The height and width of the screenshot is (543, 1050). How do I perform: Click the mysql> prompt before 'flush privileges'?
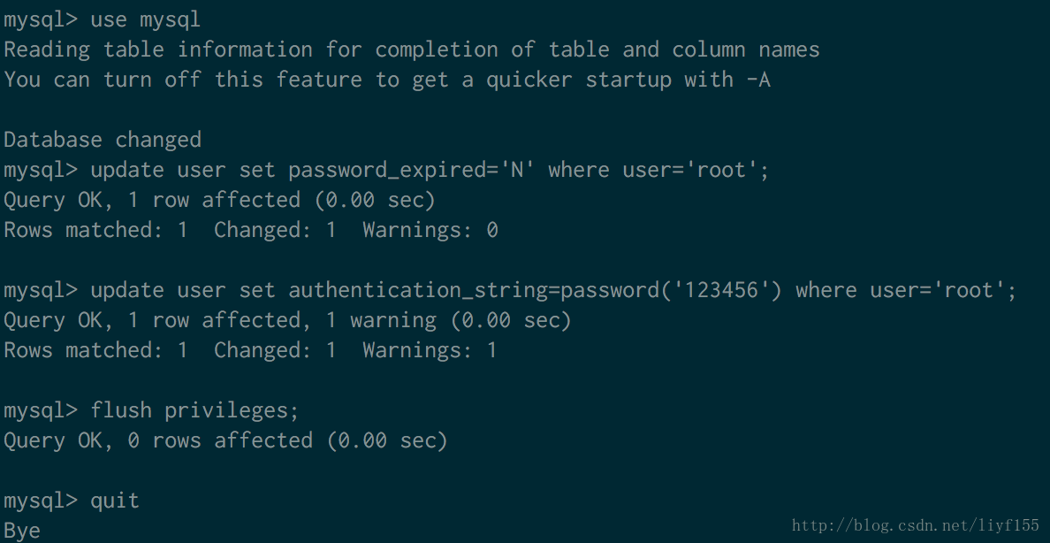tap(41, 410)
